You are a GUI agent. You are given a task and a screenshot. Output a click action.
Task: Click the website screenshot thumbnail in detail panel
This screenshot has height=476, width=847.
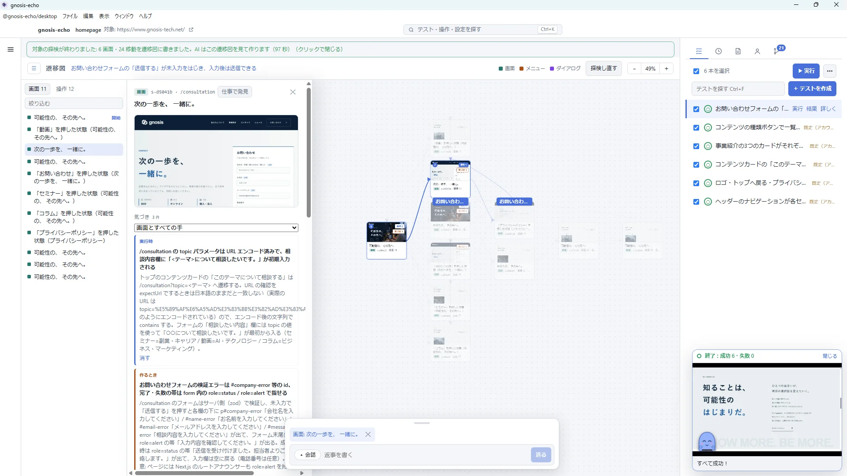click(x=216, y=161)
